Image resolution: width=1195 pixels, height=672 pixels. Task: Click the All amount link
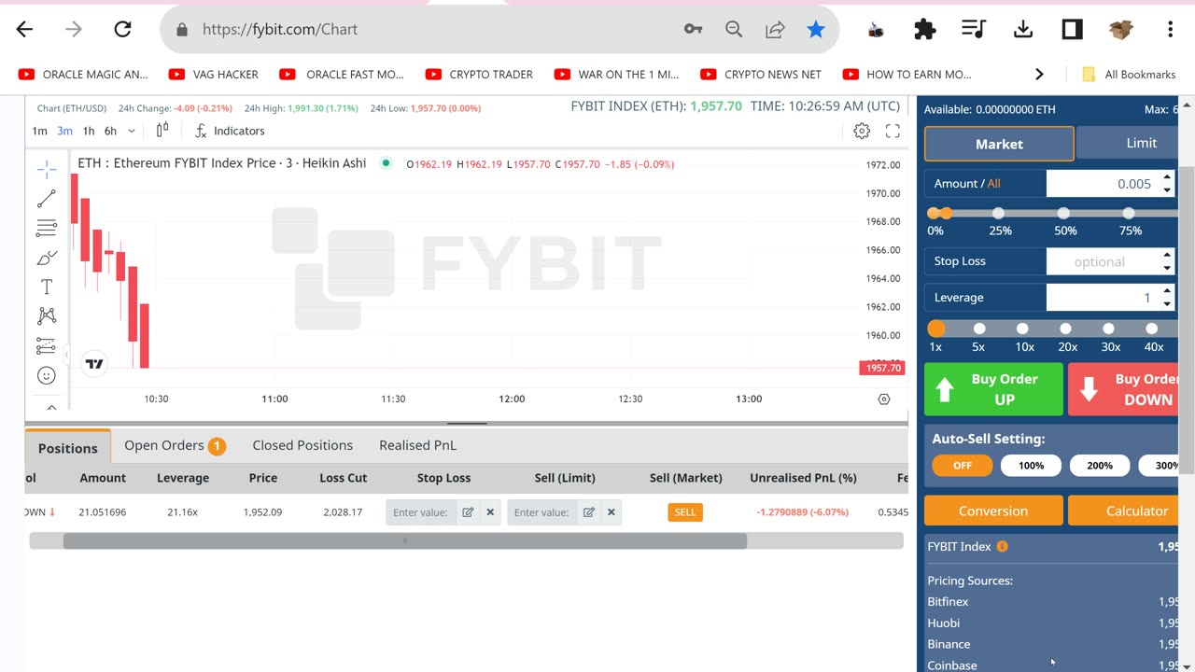pos(993,184)
